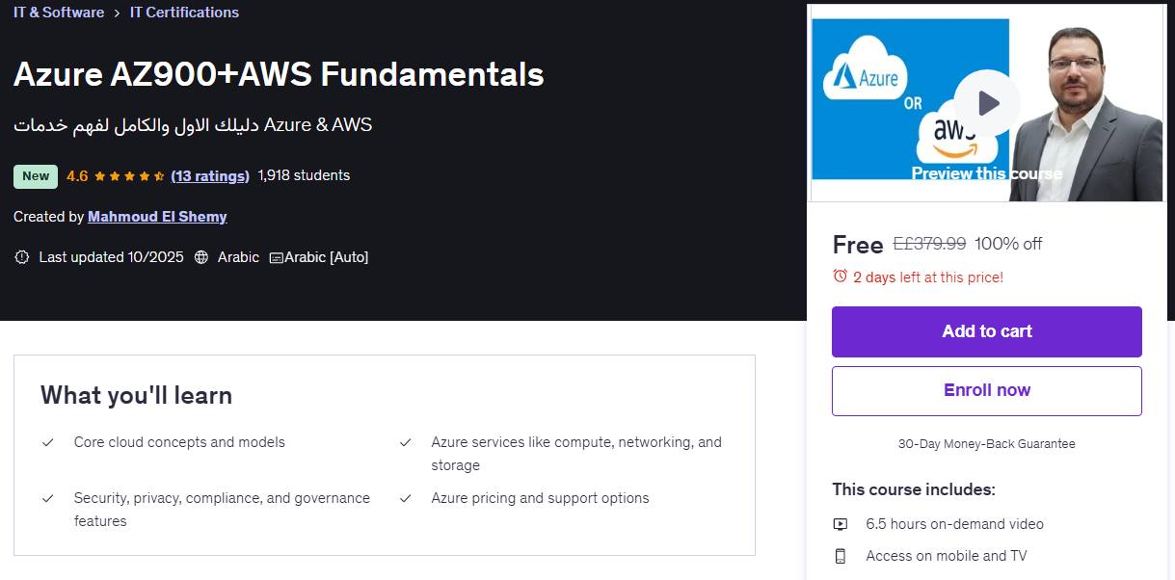Viewport: 1175px width, 580px height.
Task: Click the breadcrumb chevron separator
Action: point(117,13)
